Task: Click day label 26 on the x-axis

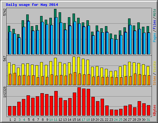Action: 125,120
